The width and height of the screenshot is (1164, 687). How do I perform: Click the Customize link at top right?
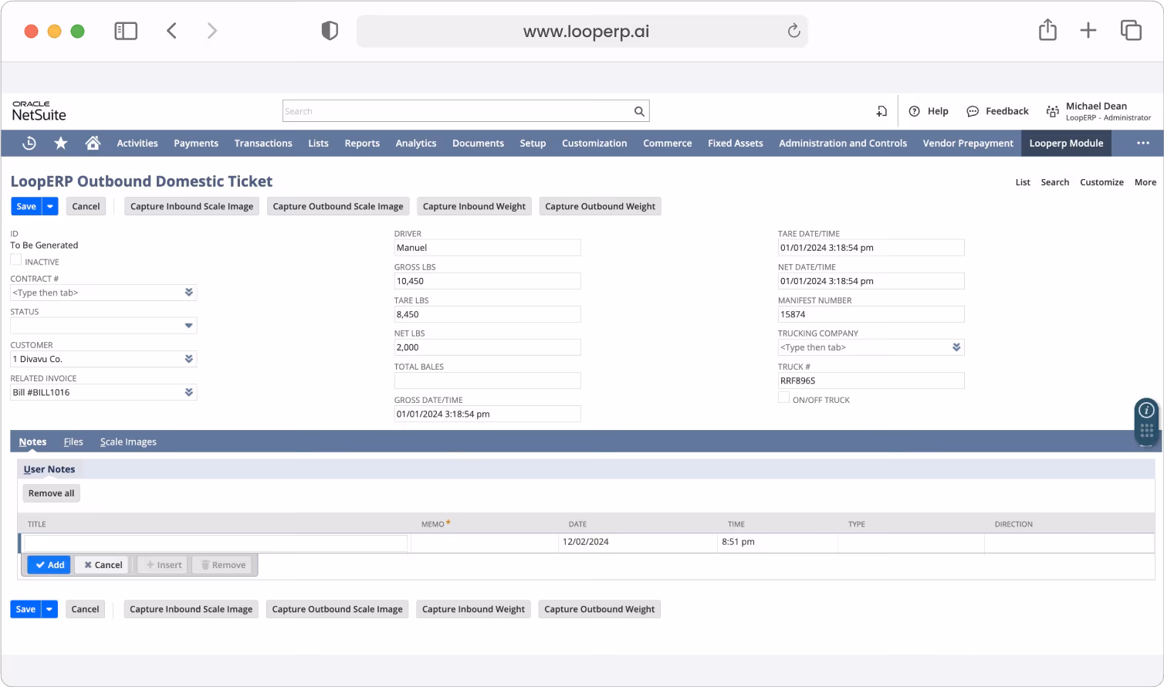(x=1101, y=182)
